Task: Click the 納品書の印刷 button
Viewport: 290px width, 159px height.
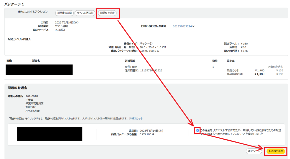Action: click(64, 13)
